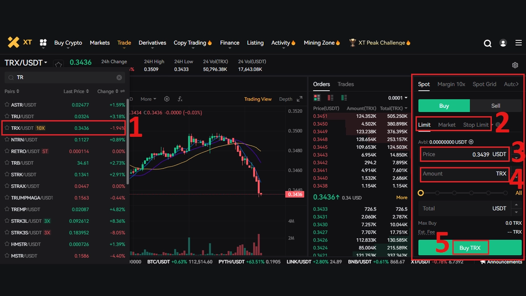Image resolution: width=526 pixels, height=296 pixels.
Task: Select TRX/USDT 10X in pairs list
Action: 64,128
